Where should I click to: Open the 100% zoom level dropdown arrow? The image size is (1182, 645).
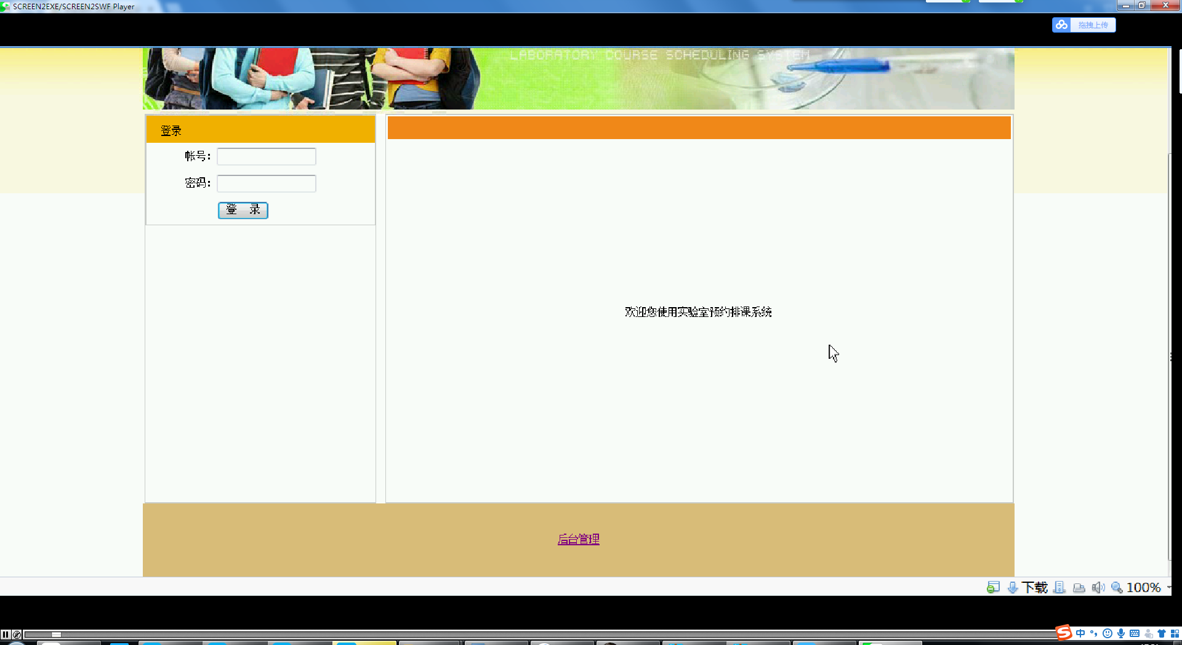pos(1169,588)
